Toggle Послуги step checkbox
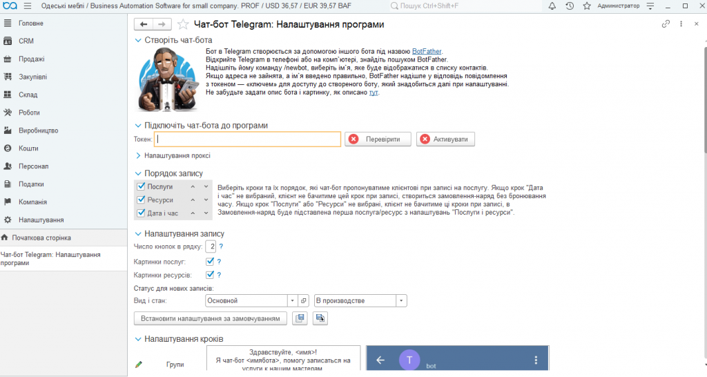The image size is (707, 377). click(141, 186)
